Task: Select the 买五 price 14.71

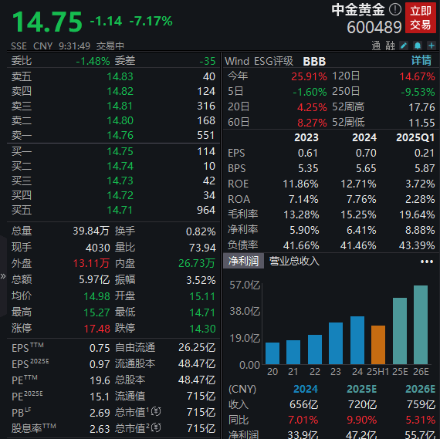Action: pos(120,210)
